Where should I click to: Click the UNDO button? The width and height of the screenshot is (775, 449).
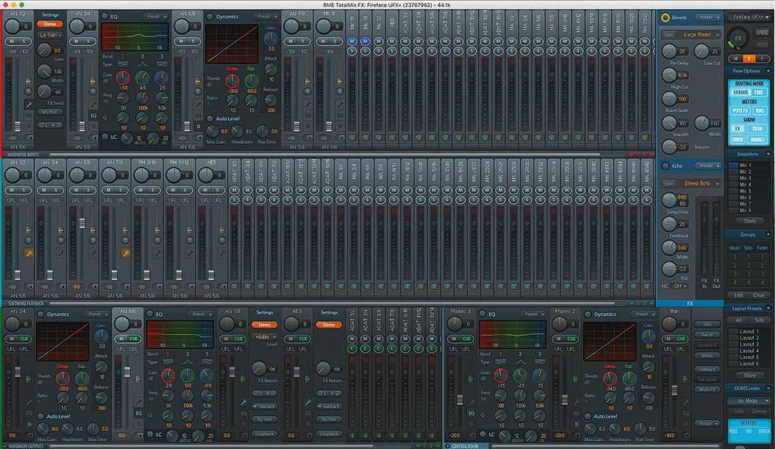pyautogui.click(x=762, y=32)
